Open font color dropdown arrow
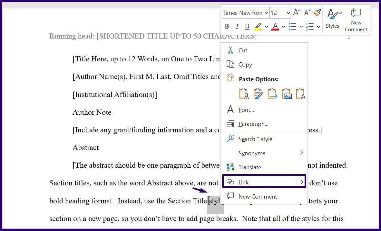Screen dimensions: 381x231 pyautogui.click(x=284, y=27)
